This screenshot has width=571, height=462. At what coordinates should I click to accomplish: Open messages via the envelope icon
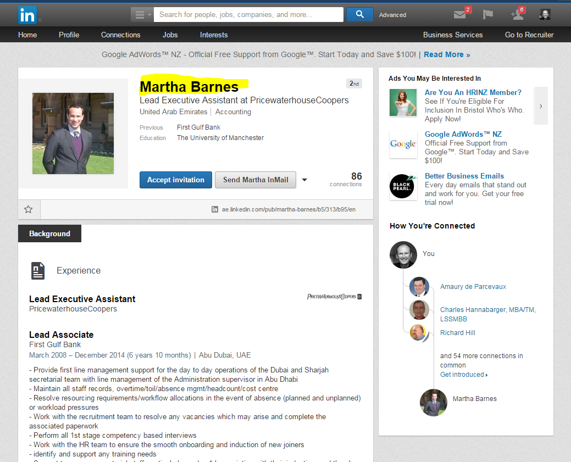coord(459,15)
